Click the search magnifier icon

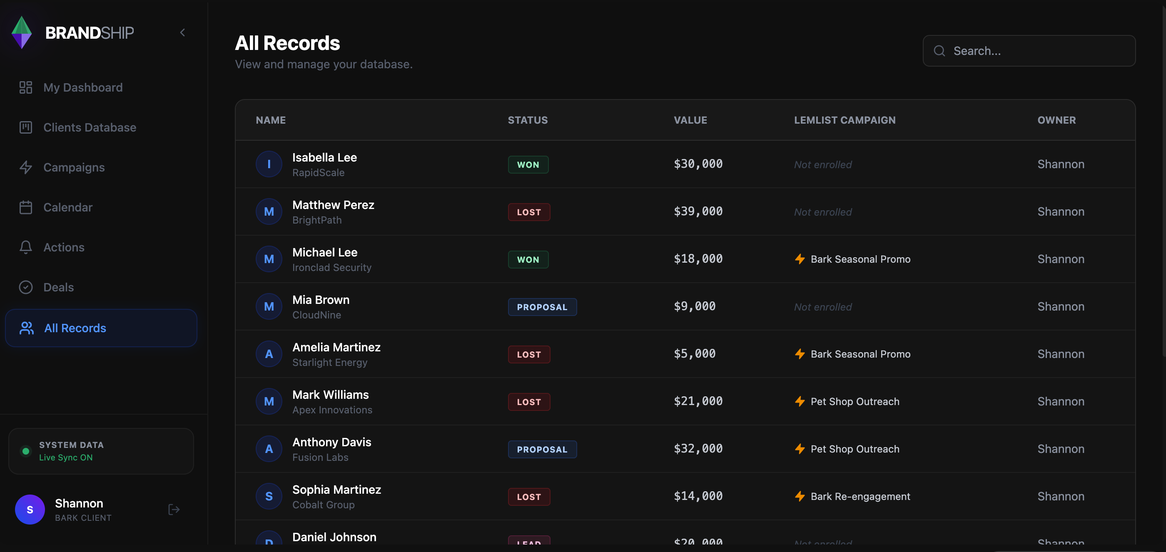coord(940,51)
